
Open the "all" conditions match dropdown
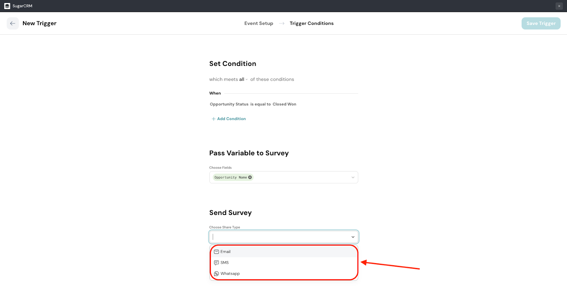243,80
